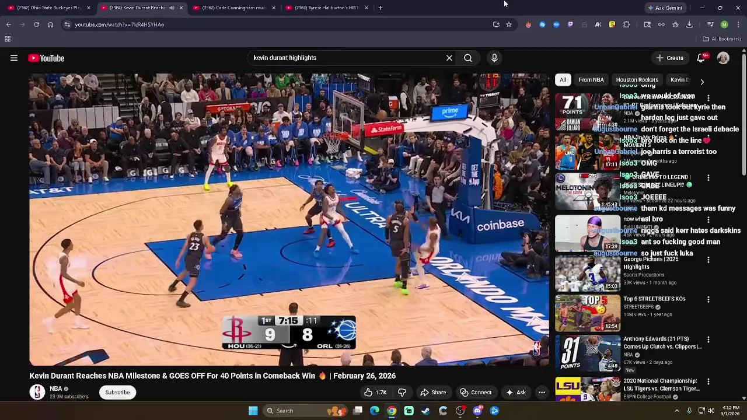The width and height of the screenshot is (747, 420).
Task: Submit search with the magnifying glass button
Action: 468,58
